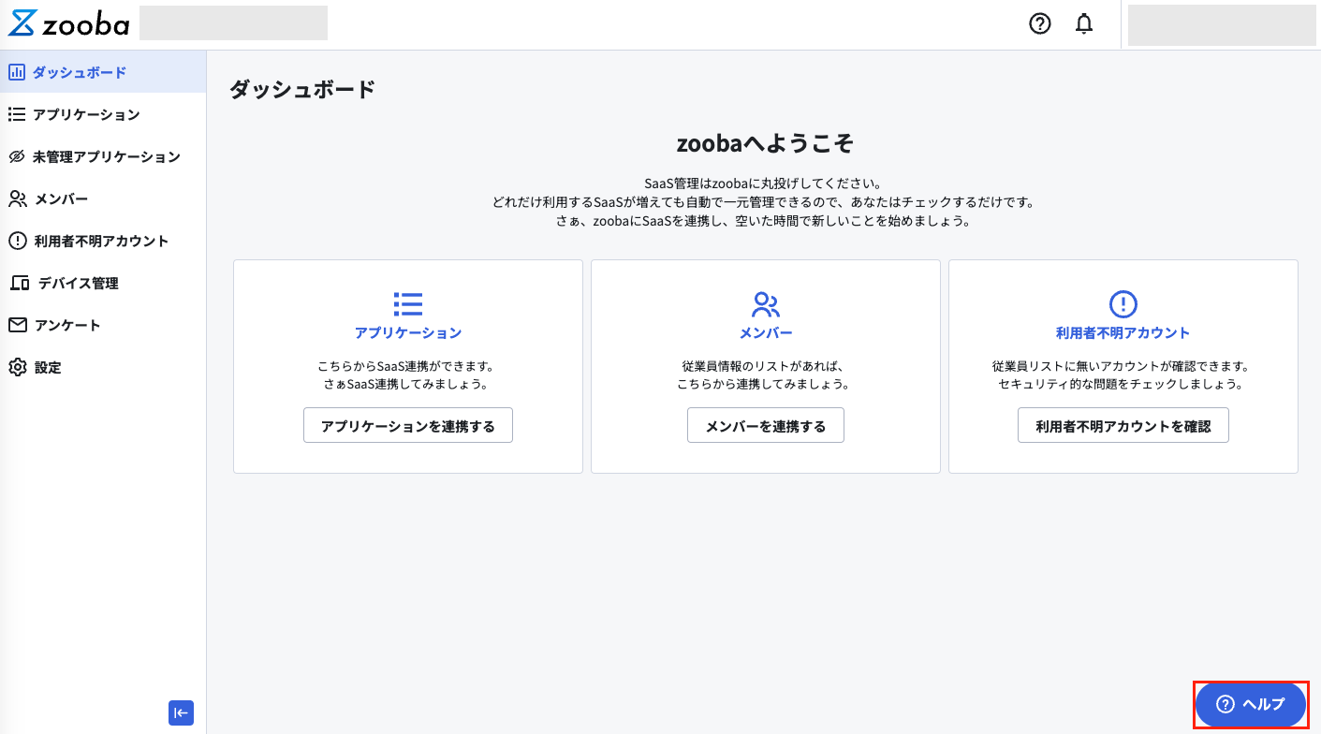Viewport: 1321px width, 734px height.
Task: Select ダッシュボード in the sidebar
Action: coord(103,72)
